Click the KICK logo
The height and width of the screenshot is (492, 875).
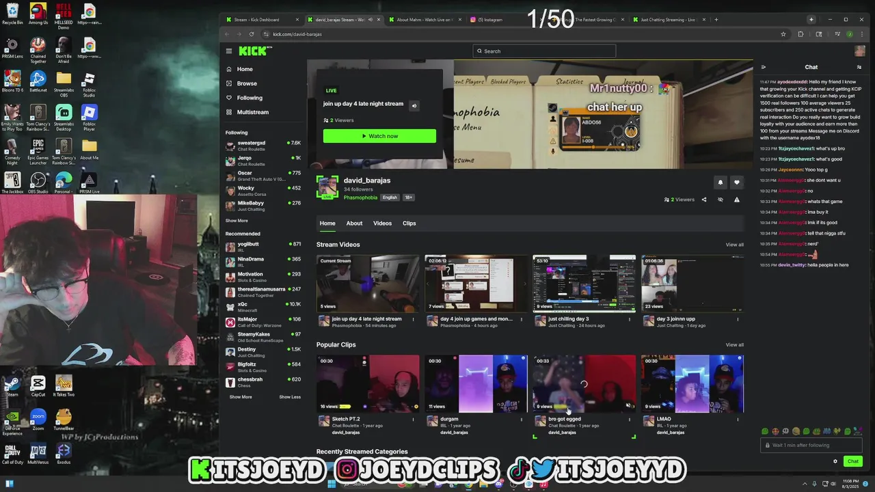coord(254,51)
